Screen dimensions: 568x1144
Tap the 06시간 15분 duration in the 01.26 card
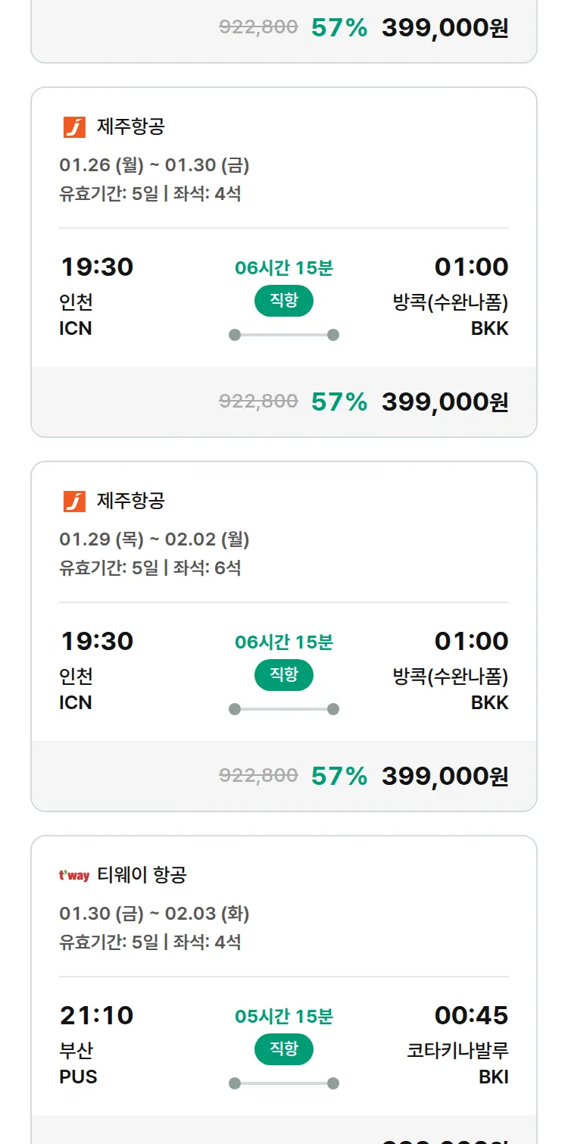pyautogui.click(x=284, y=267)
